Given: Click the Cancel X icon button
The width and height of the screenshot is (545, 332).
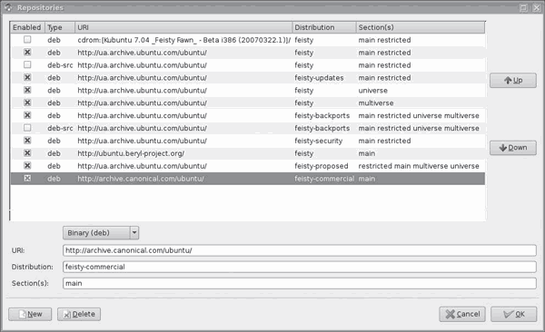Looking at the screenshot, I should 462,314.
